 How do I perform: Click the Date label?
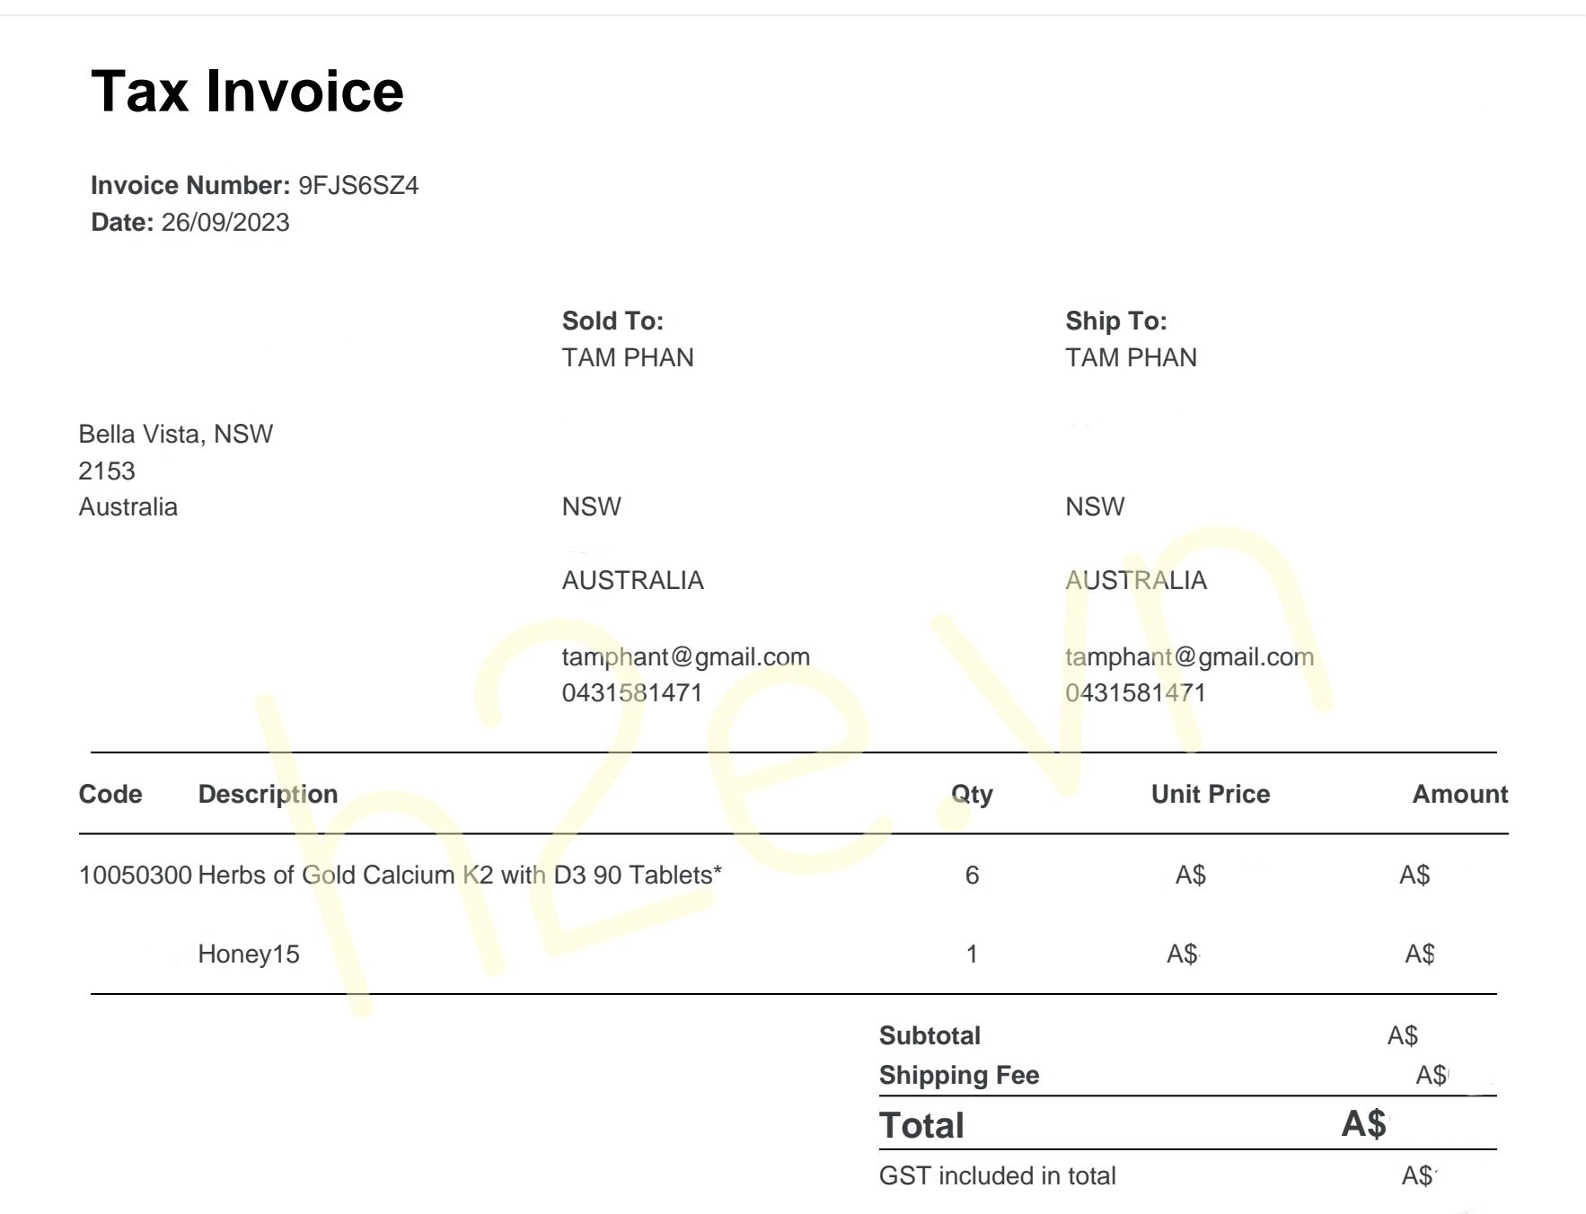123,223
